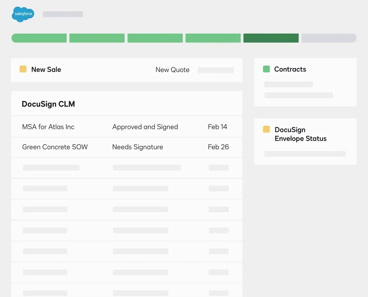Select the Green Concrete SOW row
The image size is (368, 297).
click(55, 147)
